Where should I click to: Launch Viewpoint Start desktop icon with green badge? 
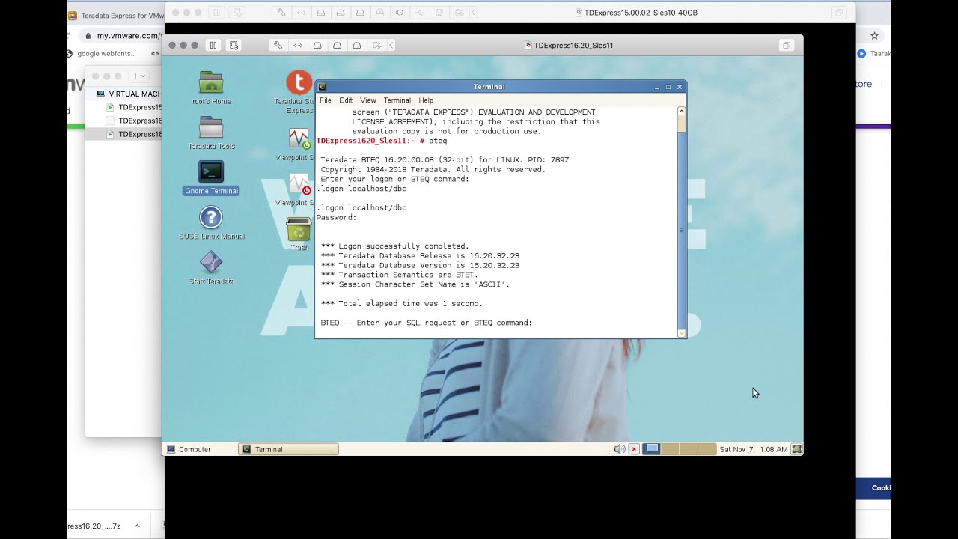[x=299, y=144]
